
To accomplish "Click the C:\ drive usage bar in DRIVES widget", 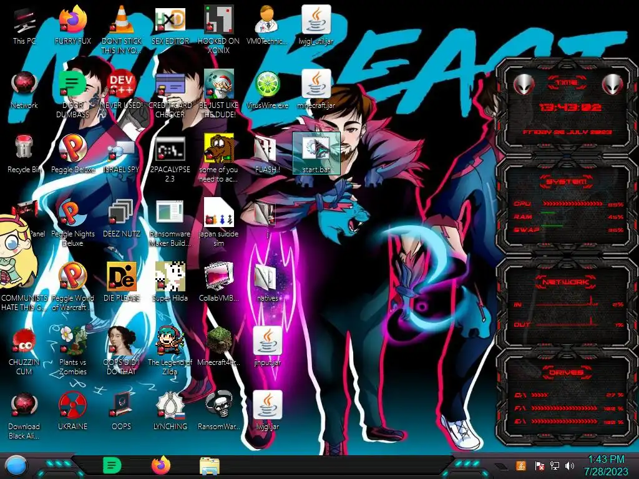I will (540, 395).
